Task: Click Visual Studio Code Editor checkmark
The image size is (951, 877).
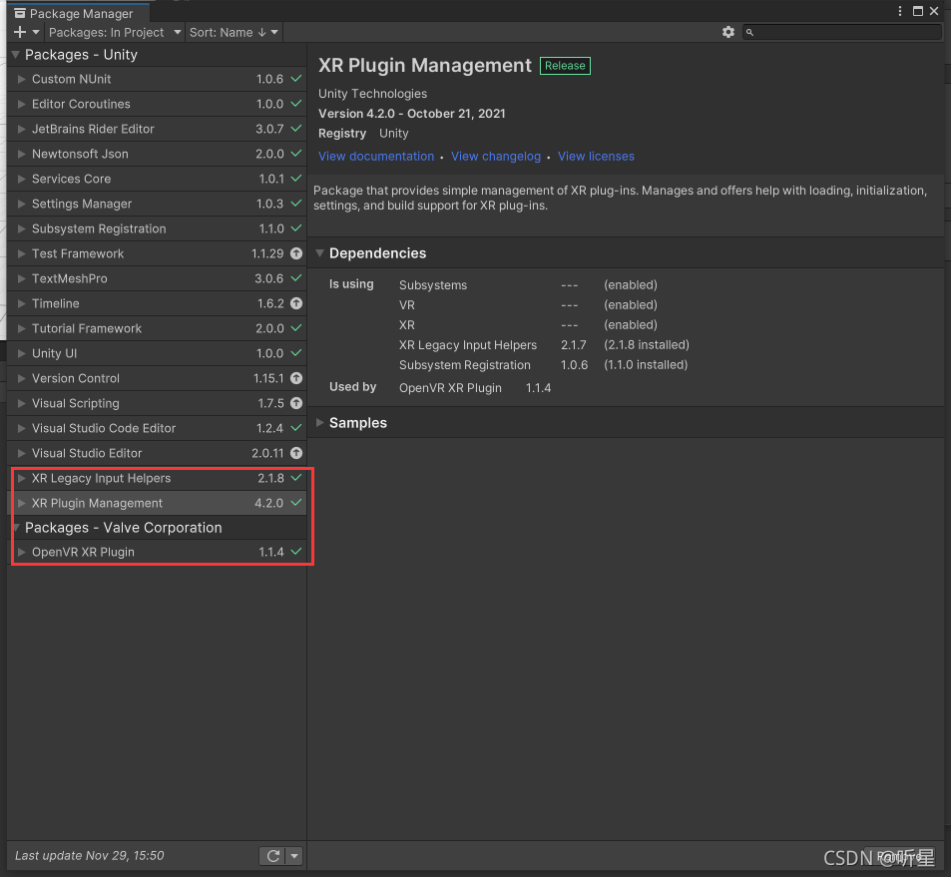Action: coord(296,428)
